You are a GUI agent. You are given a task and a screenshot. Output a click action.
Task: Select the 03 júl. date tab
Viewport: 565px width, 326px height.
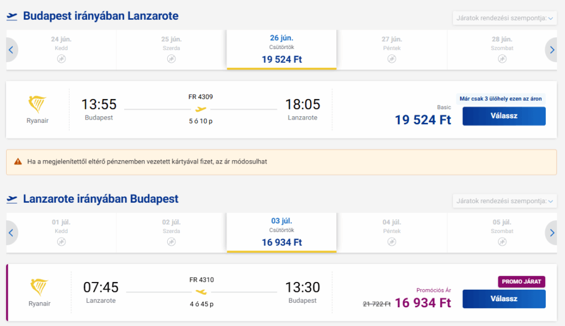281,233
